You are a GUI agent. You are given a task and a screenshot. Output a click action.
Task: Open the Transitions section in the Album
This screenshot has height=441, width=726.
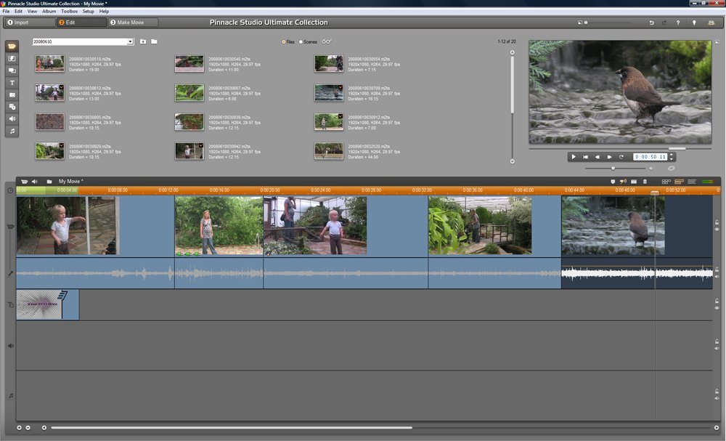[12, 58]
